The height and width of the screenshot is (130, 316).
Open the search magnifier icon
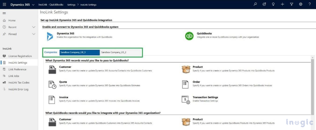click(x=255, y=4)
